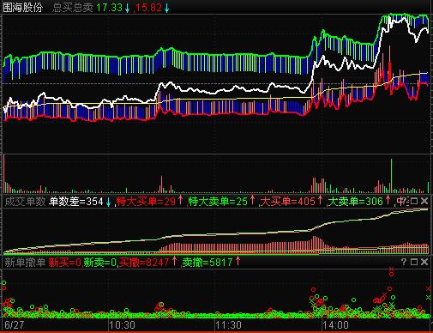Select the 买撤=8247 value label
The width and height of the screenshot is (433, 333).
[144, 262]
